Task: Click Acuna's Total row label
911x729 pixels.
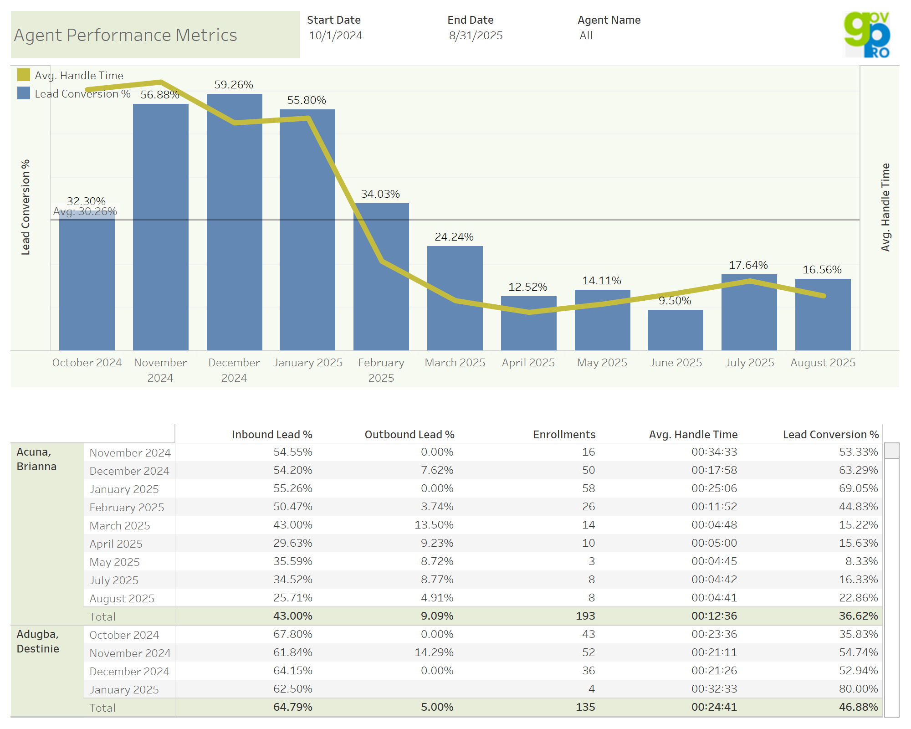Action: pos(102,616)
